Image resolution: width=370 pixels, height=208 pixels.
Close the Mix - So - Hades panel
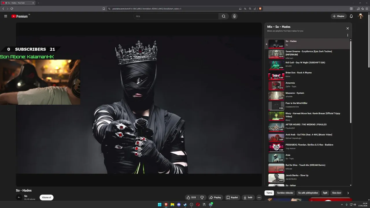coord(347,28)
